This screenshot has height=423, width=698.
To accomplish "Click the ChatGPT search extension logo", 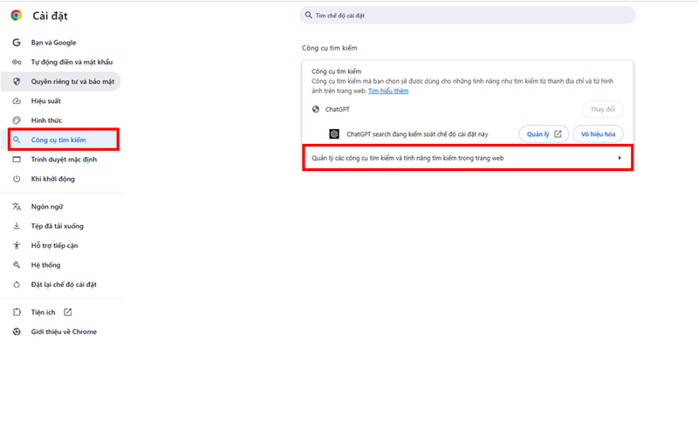I will 334,134.
